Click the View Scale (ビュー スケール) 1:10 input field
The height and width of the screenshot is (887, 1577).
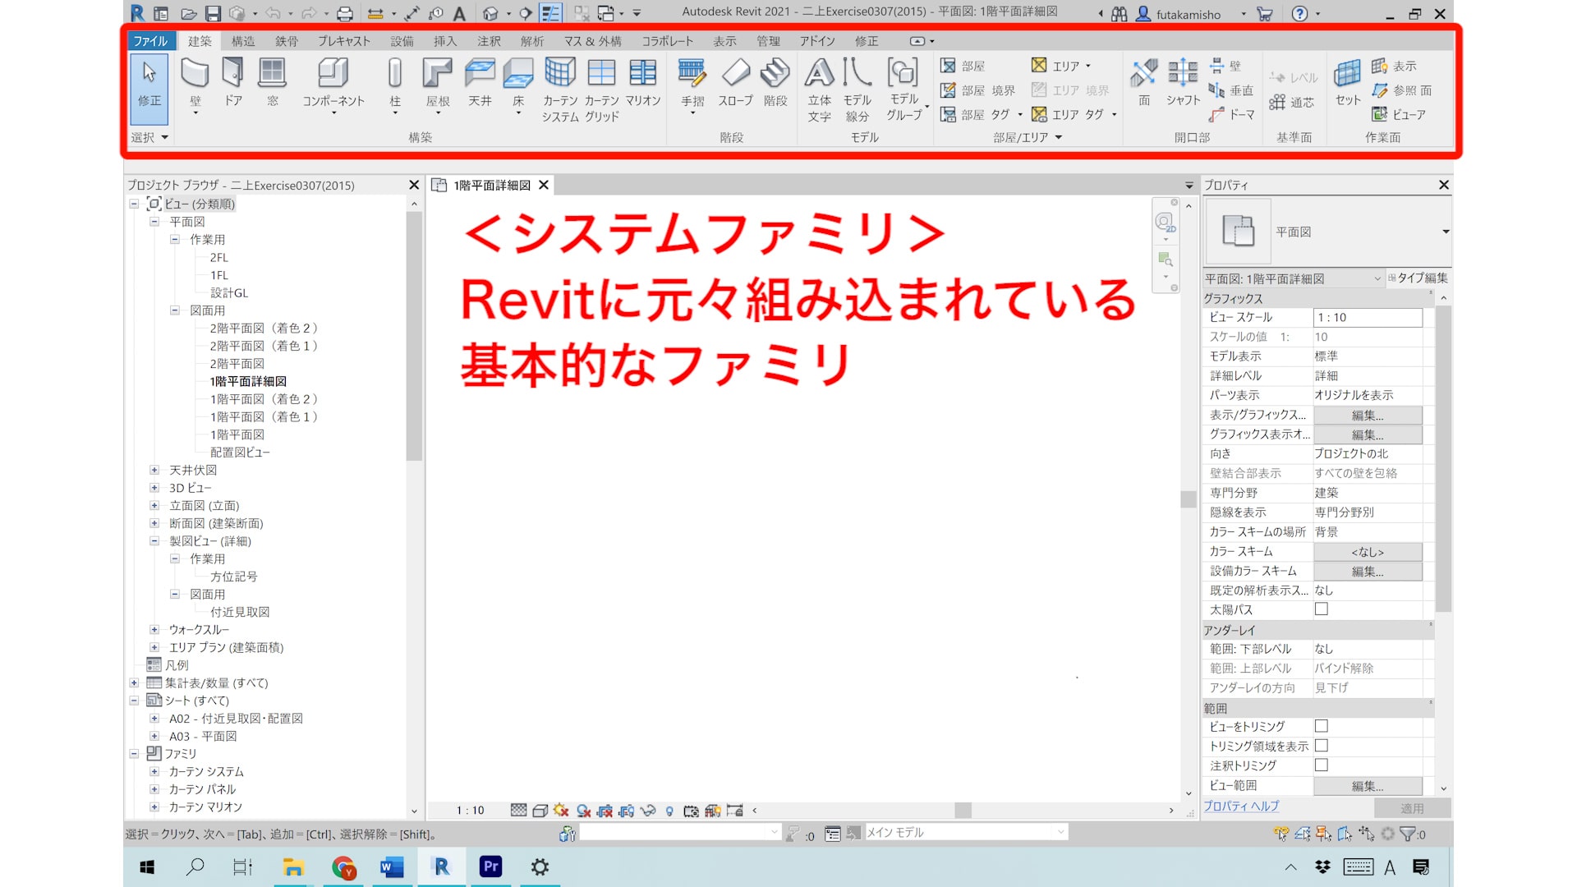[1367, 317]
